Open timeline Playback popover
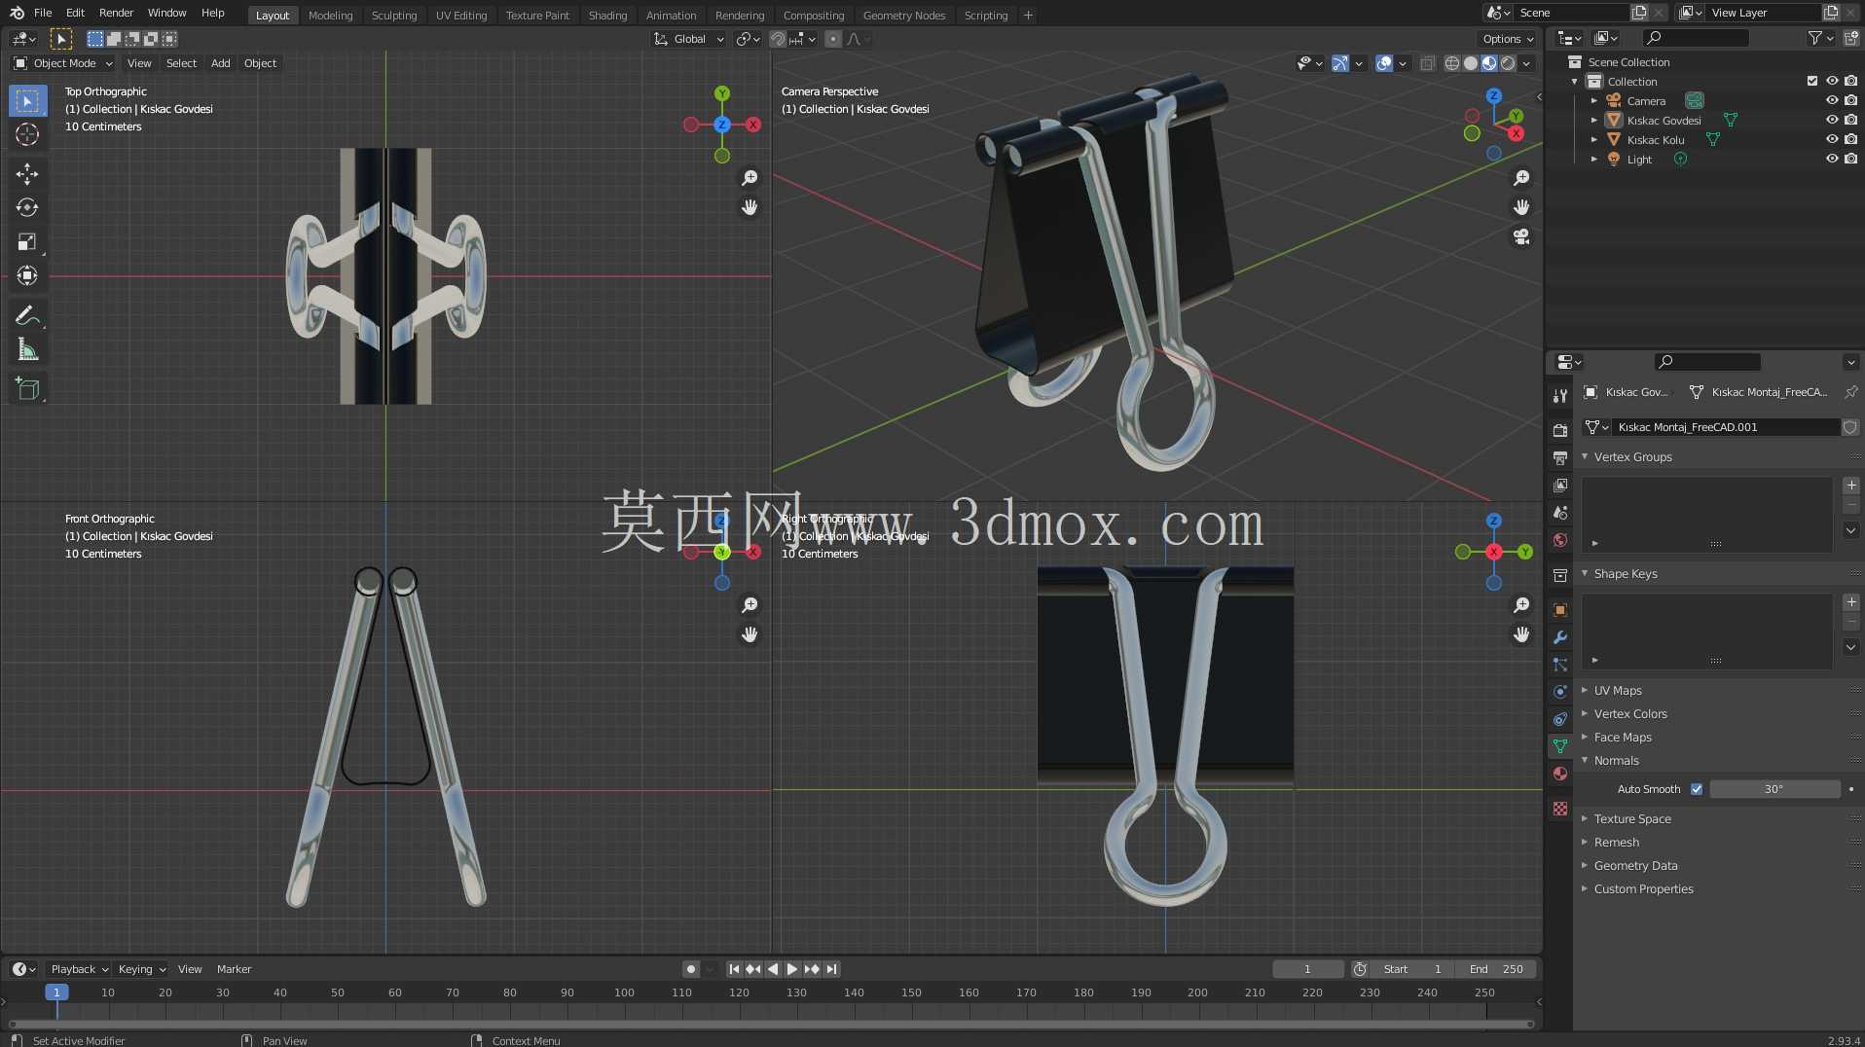 (x=79, y=969)
